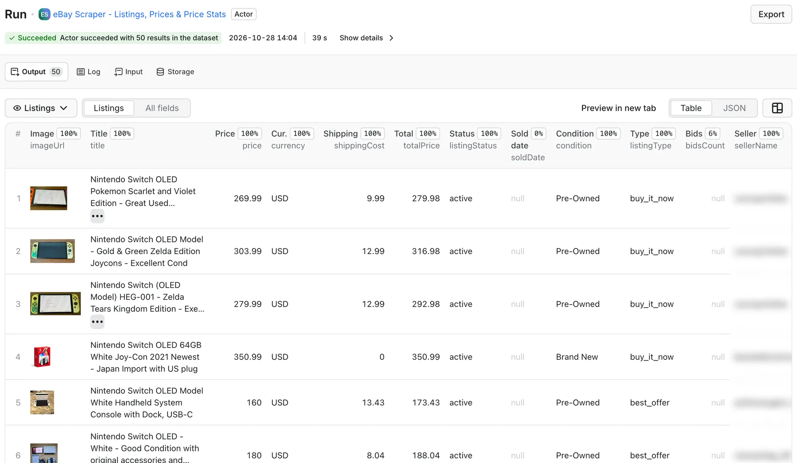Open thumbnail of Pokemon Scarlet Switch listing
This screenshot has width=797, height=463.
click(x=49, y=198)
